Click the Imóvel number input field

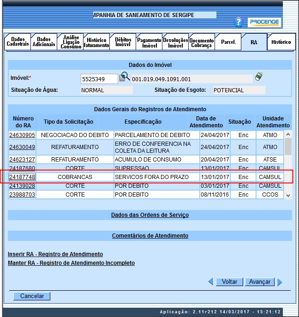(x=99, y=79)
